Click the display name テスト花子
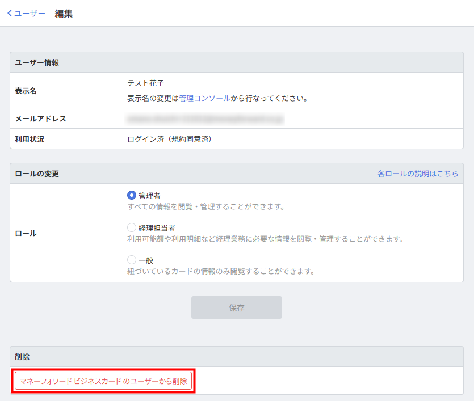This screenshot has height=401, width=474. 145,83
